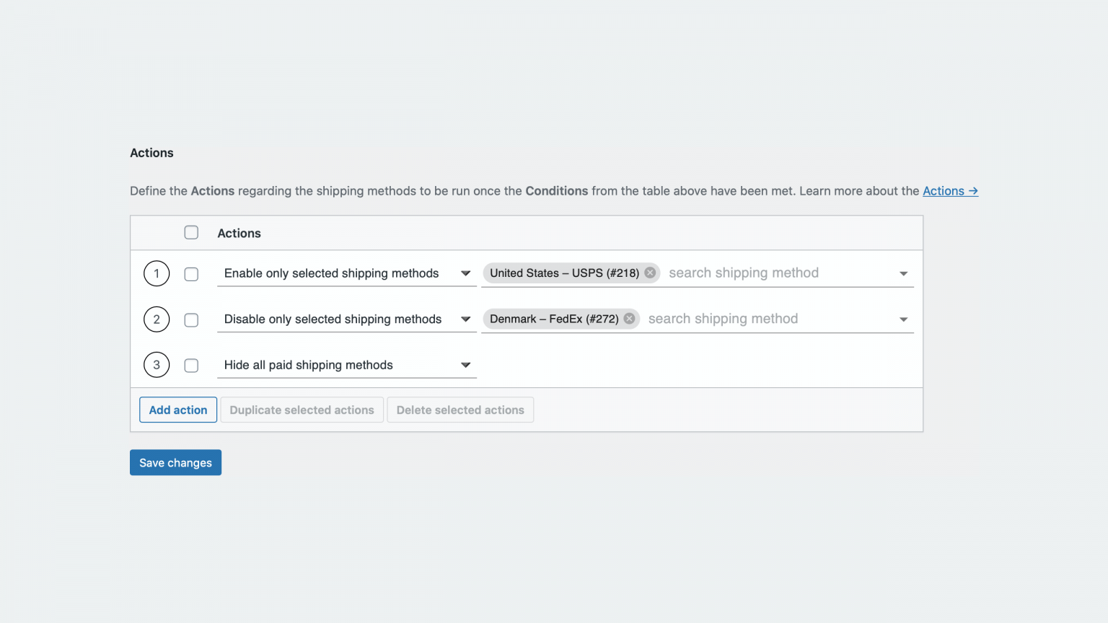The image size is (1108, 623).
Task: Click the circled number 3 row badge
Action: point(157,365)
